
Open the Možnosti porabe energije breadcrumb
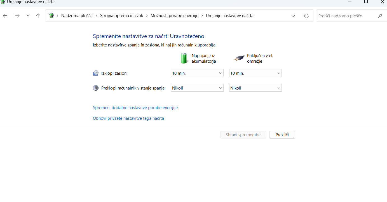click(x=174, y=16)
